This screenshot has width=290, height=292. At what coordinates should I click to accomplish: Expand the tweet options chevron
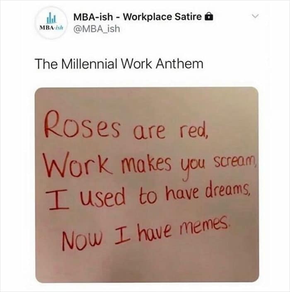[x=256, y=16]
